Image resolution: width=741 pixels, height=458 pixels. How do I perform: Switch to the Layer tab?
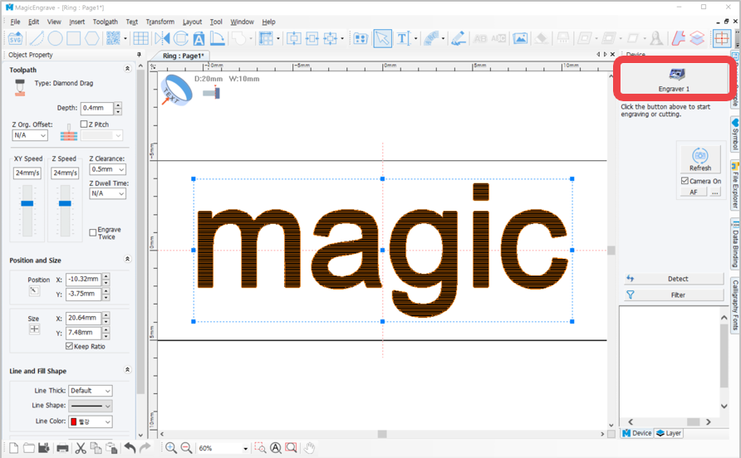coord(669,433)
